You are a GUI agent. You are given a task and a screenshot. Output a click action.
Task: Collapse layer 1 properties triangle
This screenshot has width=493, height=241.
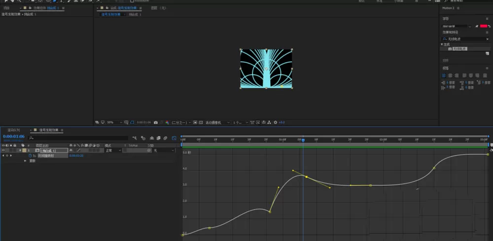click(x=20, y=151)
